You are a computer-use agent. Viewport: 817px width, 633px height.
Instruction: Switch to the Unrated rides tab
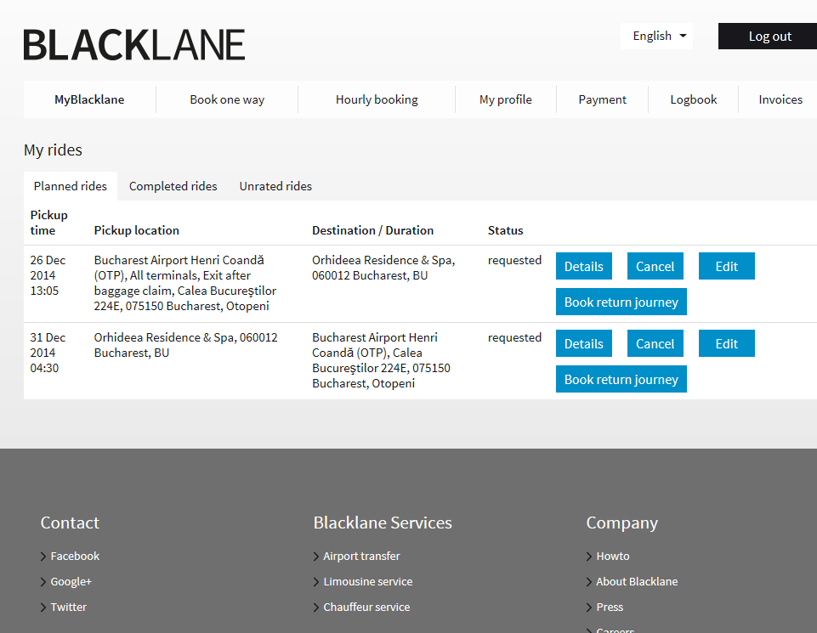pos(275,186)
